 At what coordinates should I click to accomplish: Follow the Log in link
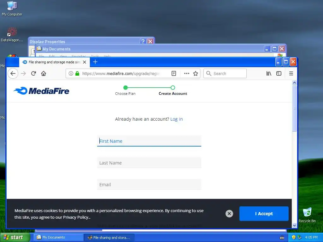pyautogui.click(x=177, y=119)
